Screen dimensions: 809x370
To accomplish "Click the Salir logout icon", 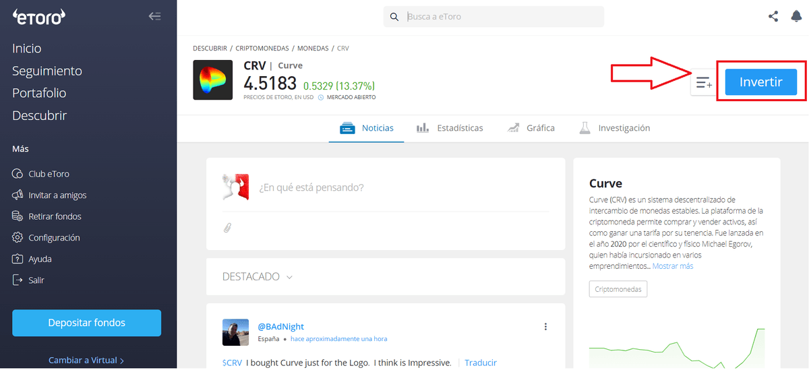I will click(x=18, y=280).
